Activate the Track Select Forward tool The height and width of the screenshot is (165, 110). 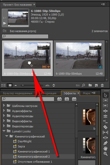point(105,100)
